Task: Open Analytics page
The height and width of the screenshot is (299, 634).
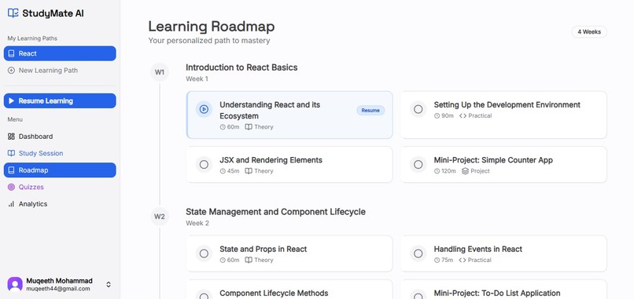Action: 60,204
